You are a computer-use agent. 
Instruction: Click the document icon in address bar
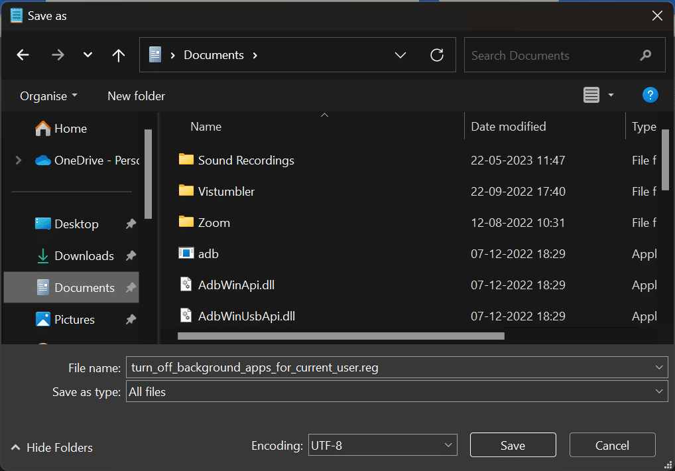pos(155,54)
